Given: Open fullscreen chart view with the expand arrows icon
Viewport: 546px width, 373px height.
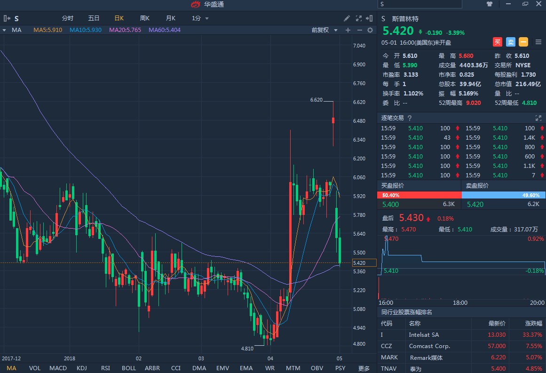Looking at the screenshot, I should point(358,18).
